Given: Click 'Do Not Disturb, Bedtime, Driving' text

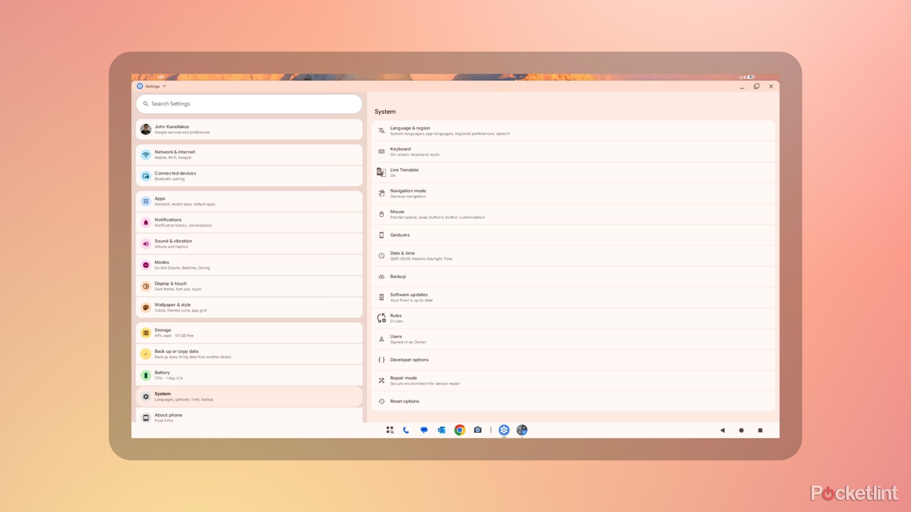Looking at the screenshot, I should click(x=182, y=268).
